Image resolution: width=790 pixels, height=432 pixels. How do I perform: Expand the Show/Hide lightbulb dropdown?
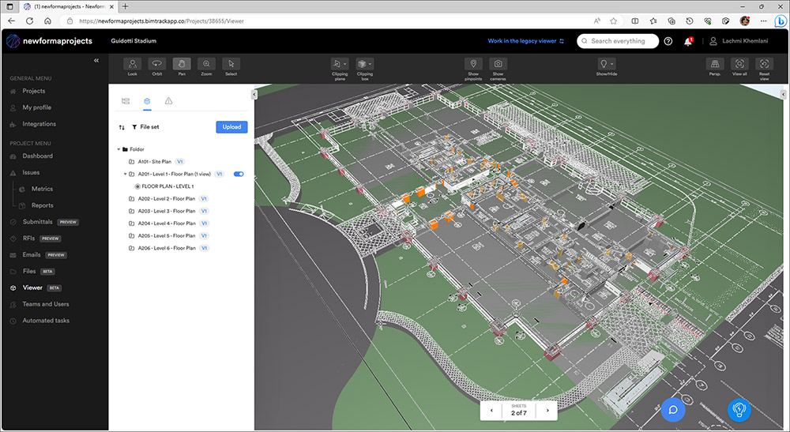[x=606, y=65]
